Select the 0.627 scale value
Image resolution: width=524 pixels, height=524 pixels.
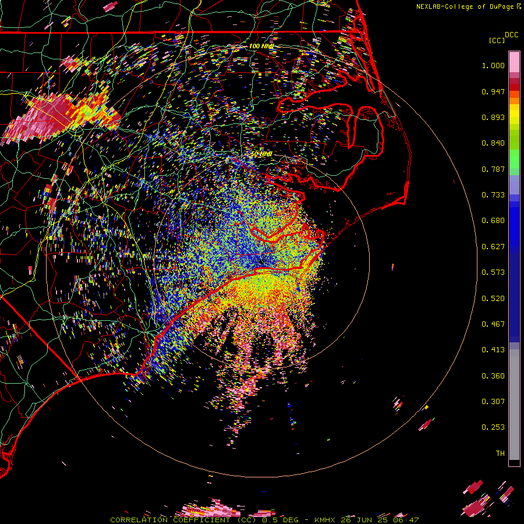(x=493, y=247)
